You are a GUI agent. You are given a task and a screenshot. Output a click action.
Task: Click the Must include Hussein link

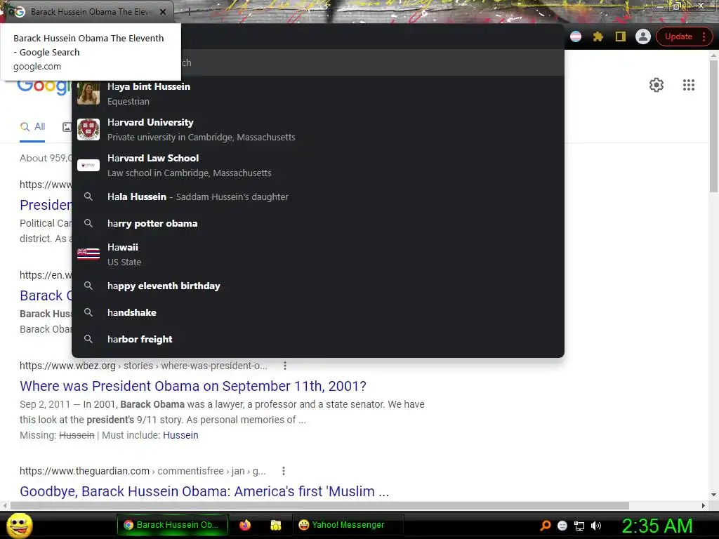point(180,435)
